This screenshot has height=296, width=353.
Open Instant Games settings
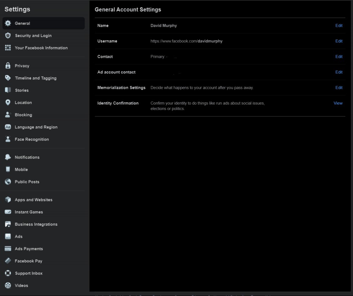pyautogui.click(x=44, y=212)
